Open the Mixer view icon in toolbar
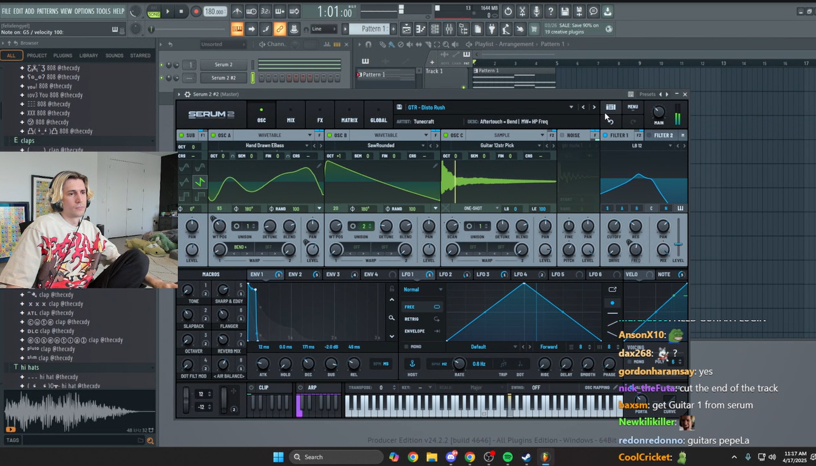Viewport: 816px width, 466px height. pos(449,29)
